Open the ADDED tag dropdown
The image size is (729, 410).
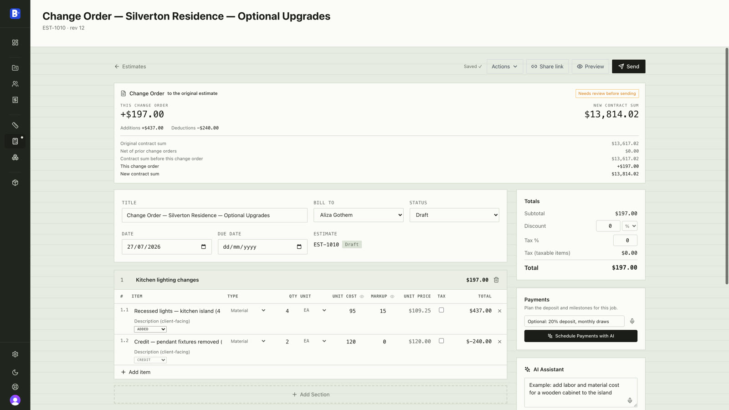click(x=150, y=329)
